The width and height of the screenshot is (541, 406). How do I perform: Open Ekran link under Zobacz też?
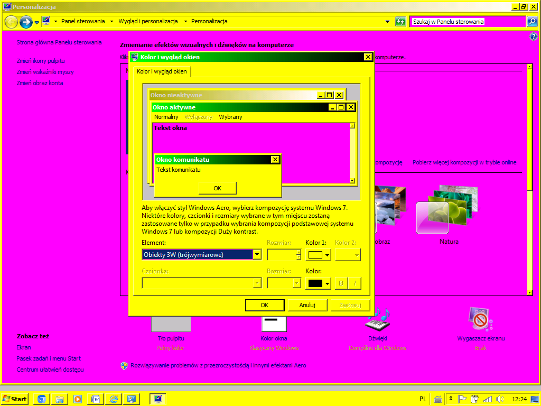click(x=24, y=347)
